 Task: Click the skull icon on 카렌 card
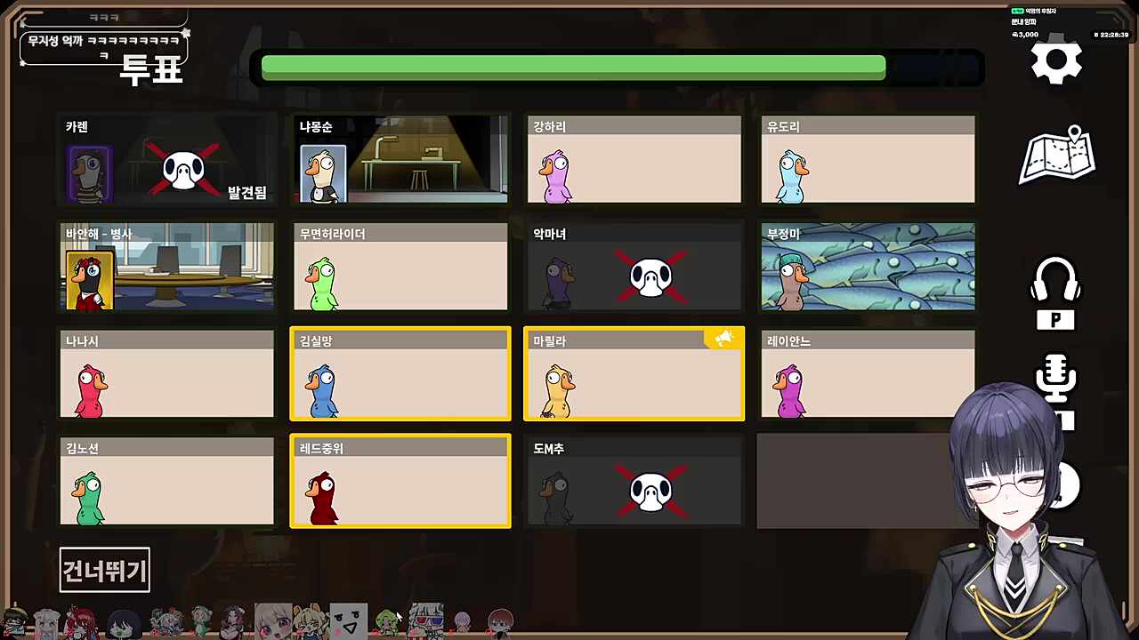(183, 170)
